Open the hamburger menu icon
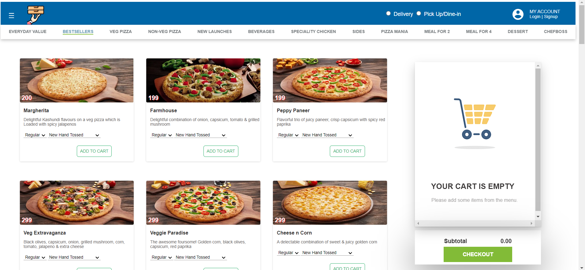The width and height of the screenshot is (585, 270). pyautogui.click(x=12, y=16)
